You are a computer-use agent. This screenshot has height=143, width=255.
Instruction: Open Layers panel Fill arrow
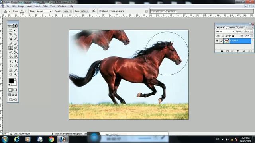point(251,36)
